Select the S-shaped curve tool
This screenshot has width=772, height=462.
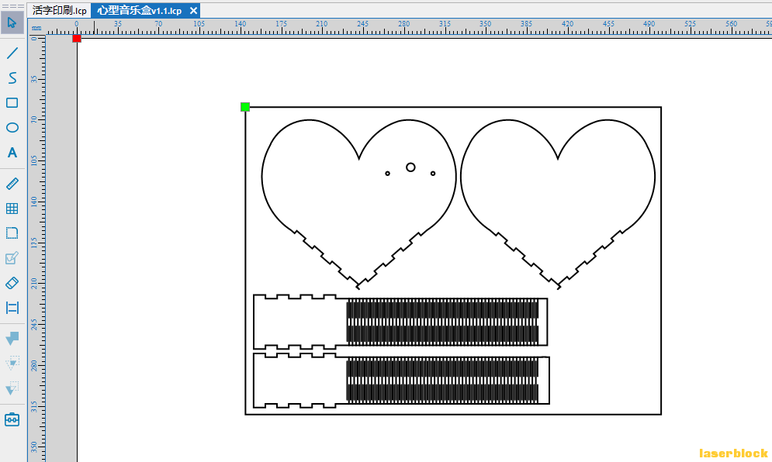tap(12, 78)
